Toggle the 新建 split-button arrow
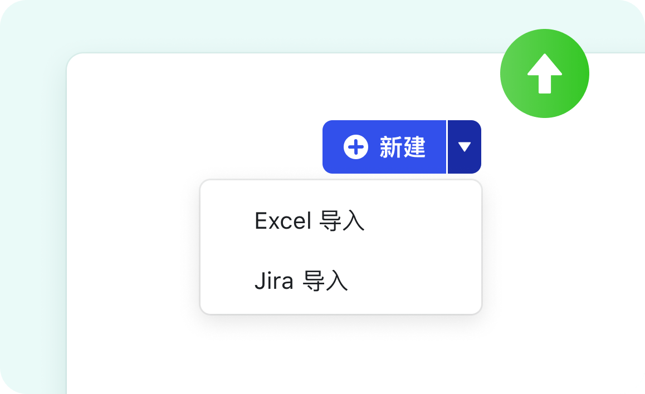This screenshot has height=394, width=645. (465, 147)
